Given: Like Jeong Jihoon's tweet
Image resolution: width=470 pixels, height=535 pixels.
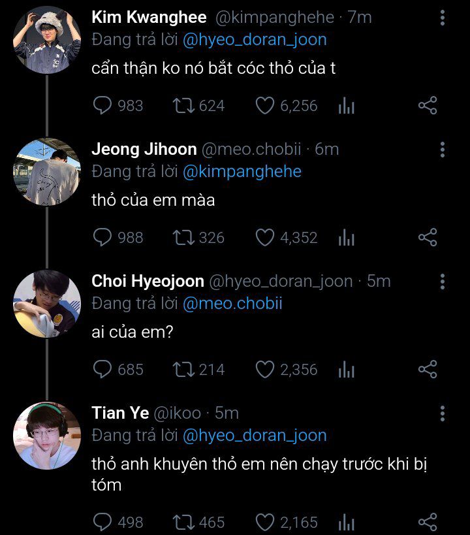Looking at the screenshot, I should pyautogui.click(x=264, y=238).
